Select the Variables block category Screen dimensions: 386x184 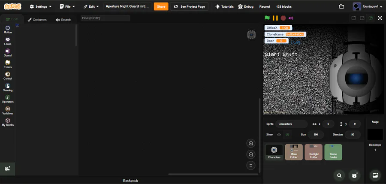[x=8, y=111]
